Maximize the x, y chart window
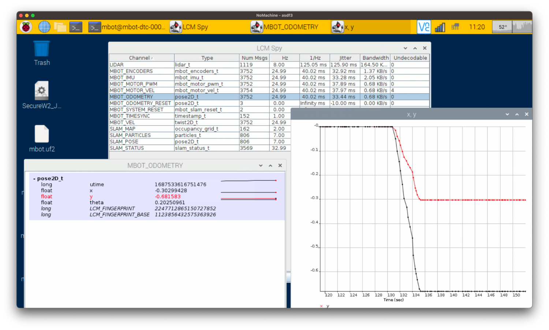 (x=517, y=115)
